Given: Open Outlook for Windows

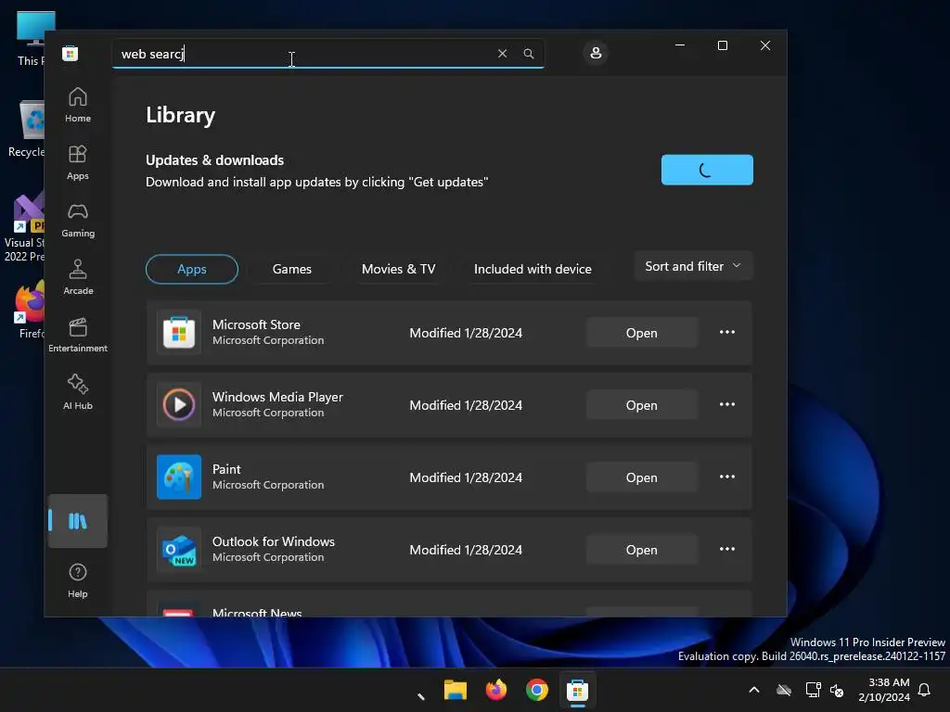Looking at the screenshot, I should (642, 550).
